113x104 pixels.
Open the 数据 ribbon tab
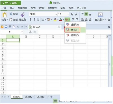pos(42,8)
